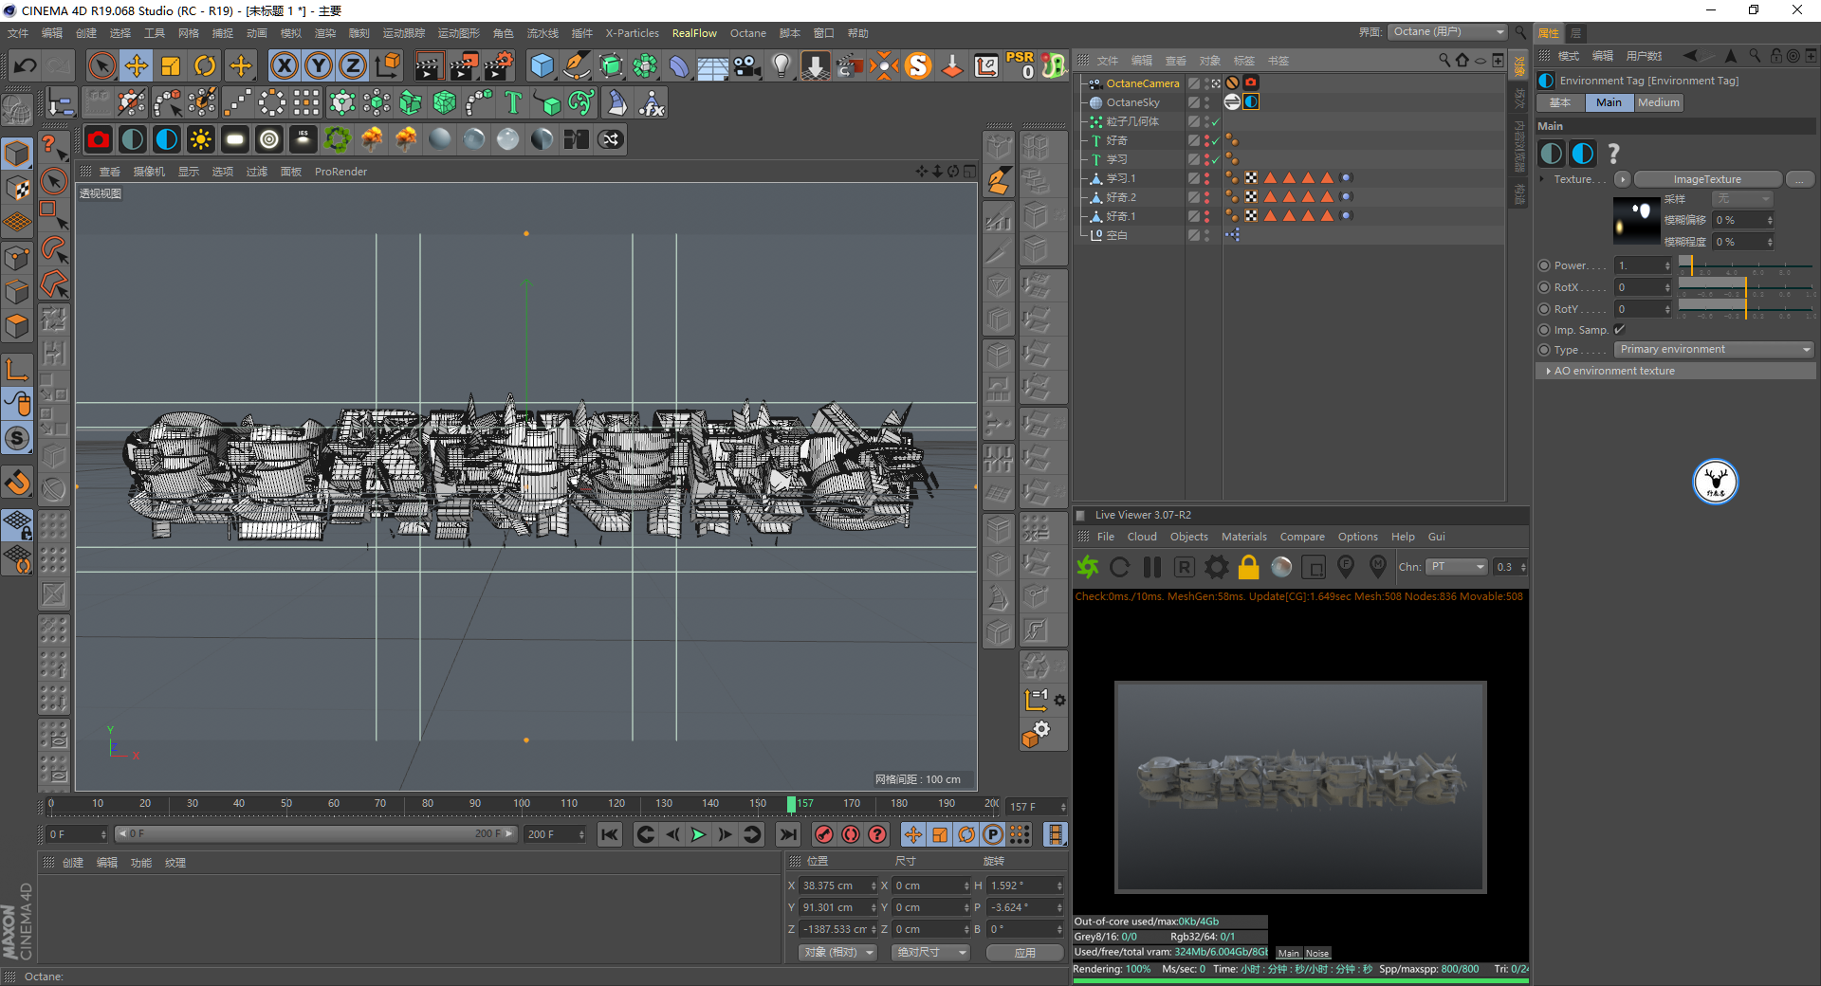This screenshot has height=986, width=1821.
Task: Click the Octane daylight sun icon
Action: click(200, 140)
